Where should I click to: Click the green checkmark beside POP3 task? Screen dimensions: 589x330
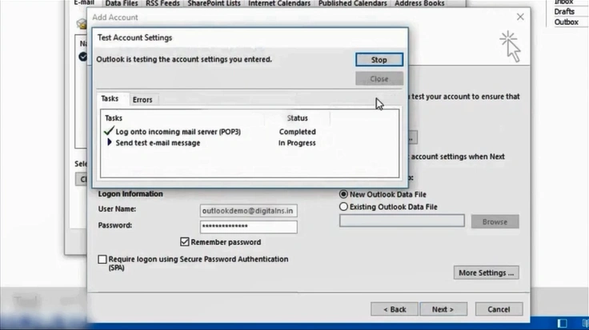109,131
